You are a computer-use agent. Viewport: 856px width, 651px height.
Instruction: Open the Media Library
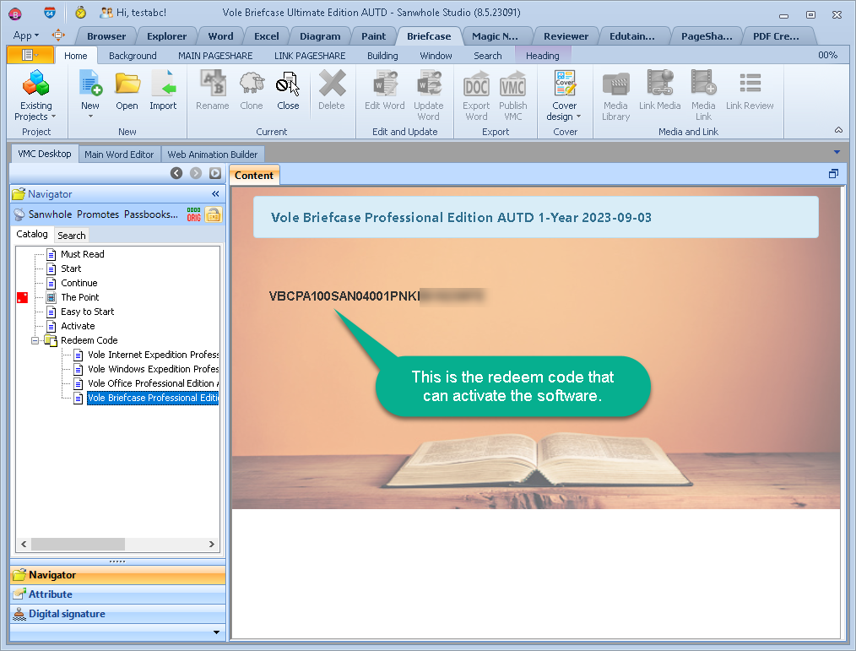[x=615, y=95]
